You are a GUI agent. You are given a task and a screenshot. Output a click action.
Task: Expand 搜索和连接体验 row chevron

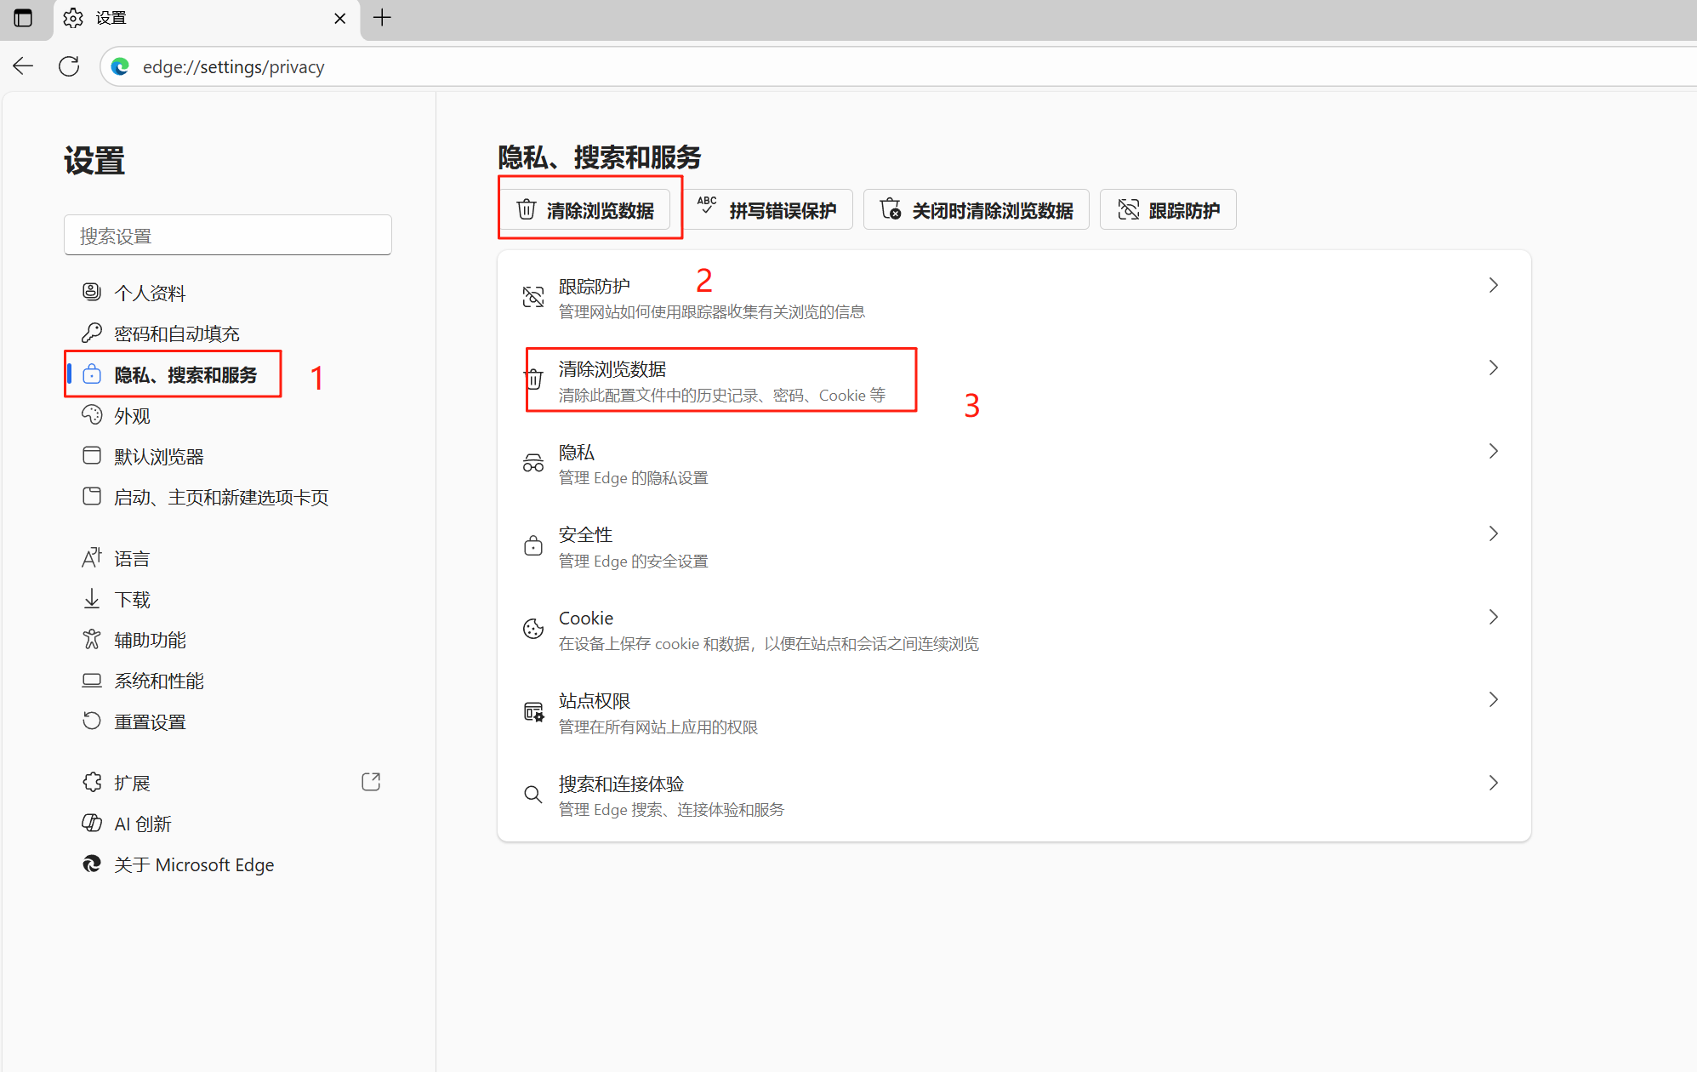pos(1493,784)
